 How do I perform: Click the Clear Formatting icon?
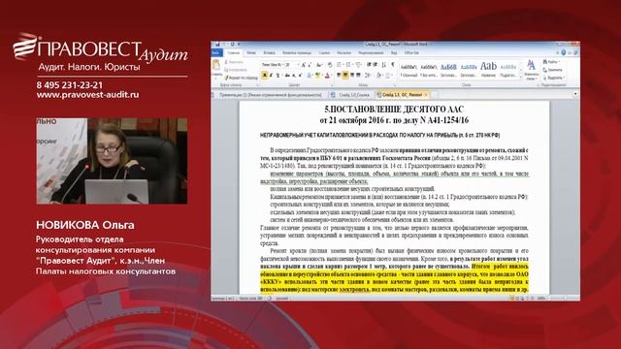(330, 65)
